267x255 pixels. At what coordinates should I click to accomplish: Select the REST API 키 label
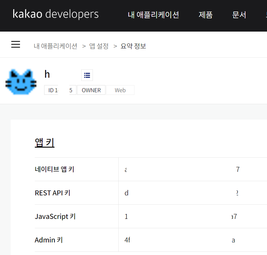click(53, 193)
